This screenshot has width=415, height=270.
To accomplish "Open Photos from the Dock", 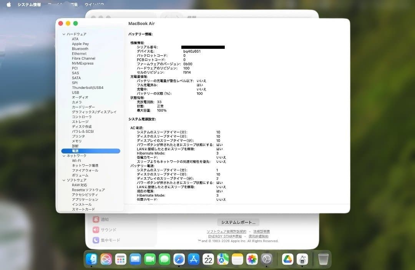I will [252, 259].
